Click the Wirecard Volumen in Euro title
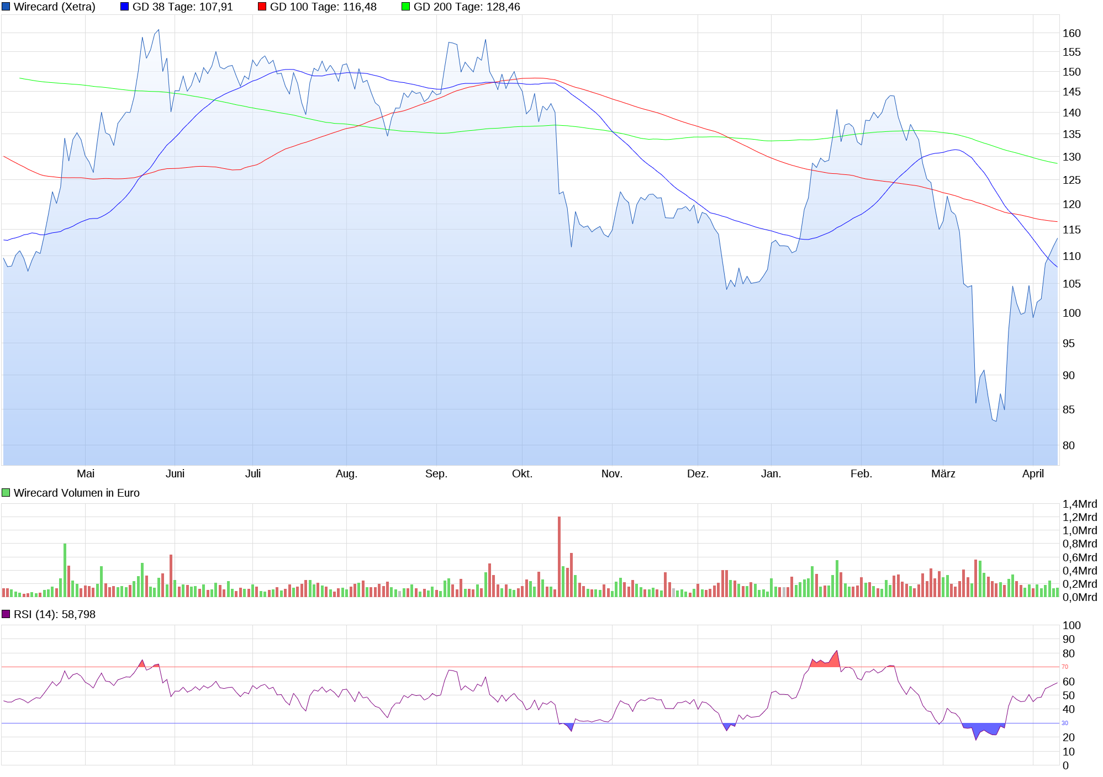The image size is (1103, 777). [x=76, y=493]
